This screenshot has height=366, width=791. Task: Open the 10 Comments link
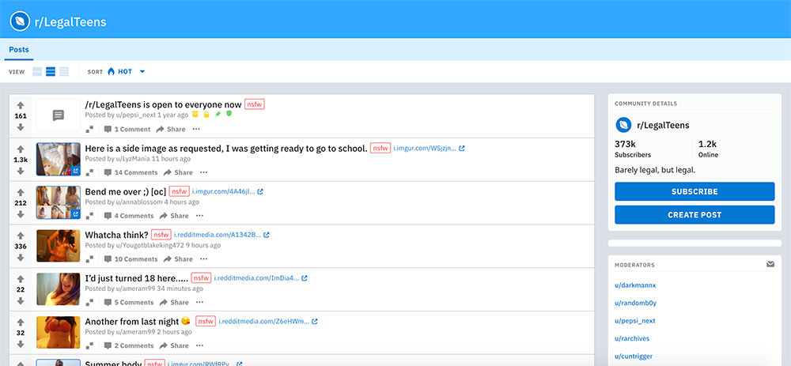click(131, 259)
